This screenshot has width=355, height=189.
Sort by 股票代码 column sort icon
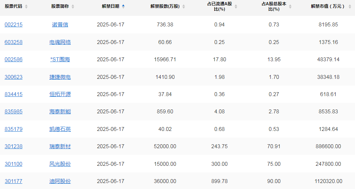(26, 7)
